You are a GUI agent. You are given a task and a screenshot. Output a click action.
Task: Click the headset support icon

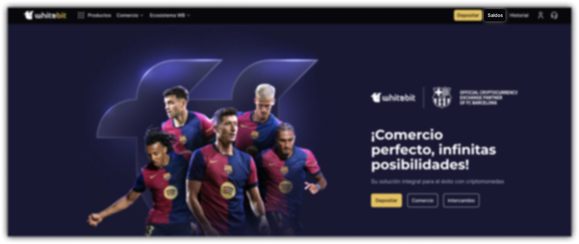554,15
